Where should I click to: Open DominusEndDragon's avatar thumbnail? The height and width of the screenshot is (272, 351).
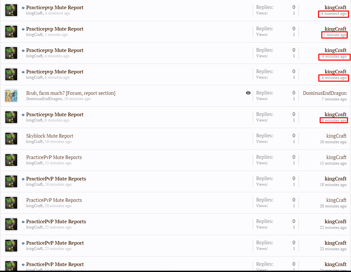coord(11,96)
